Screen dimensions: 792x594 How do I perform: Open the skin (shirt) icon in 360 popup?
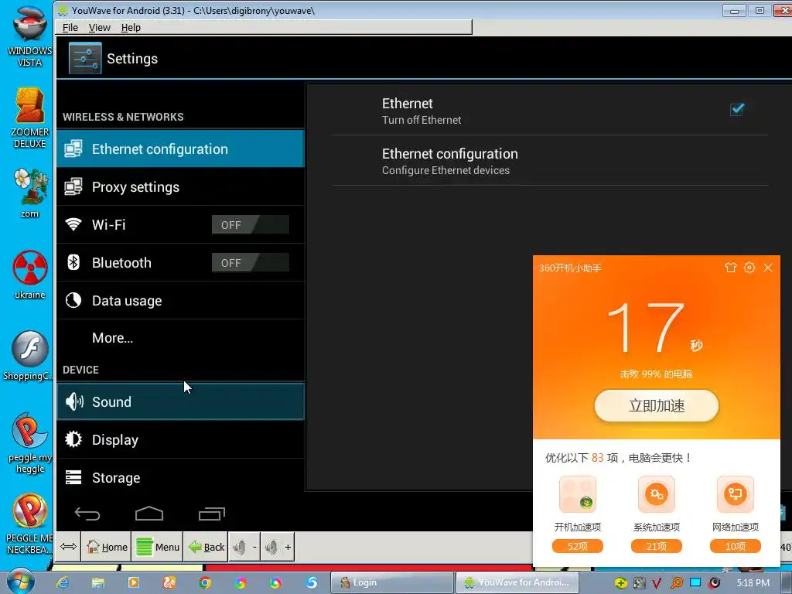coord(730,267)
